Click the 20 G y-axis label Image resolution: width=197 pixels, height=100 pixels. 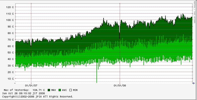11,72
